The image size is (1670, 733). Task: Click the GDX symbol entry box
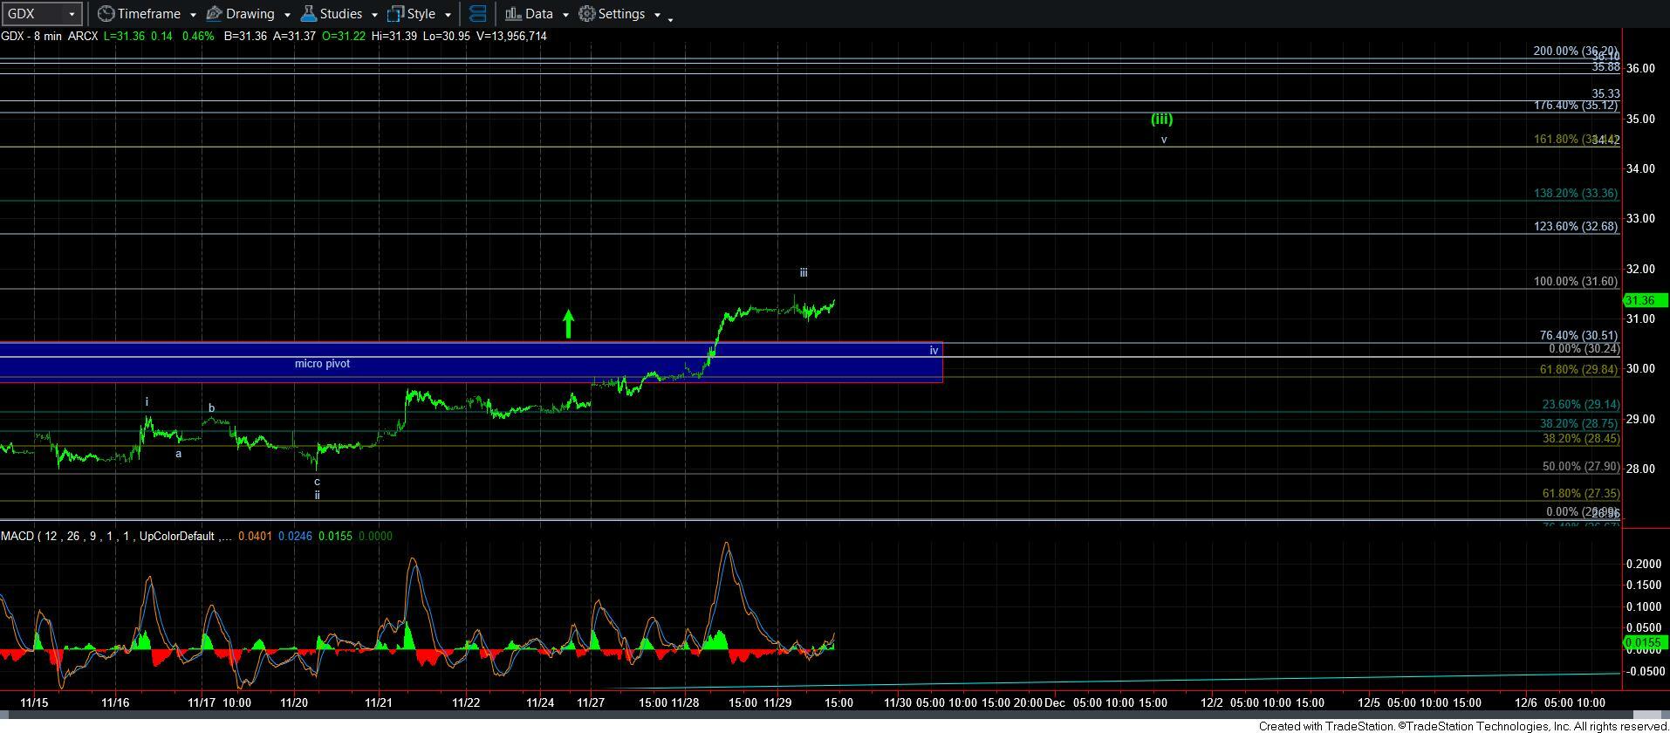(x=33, y=14)
